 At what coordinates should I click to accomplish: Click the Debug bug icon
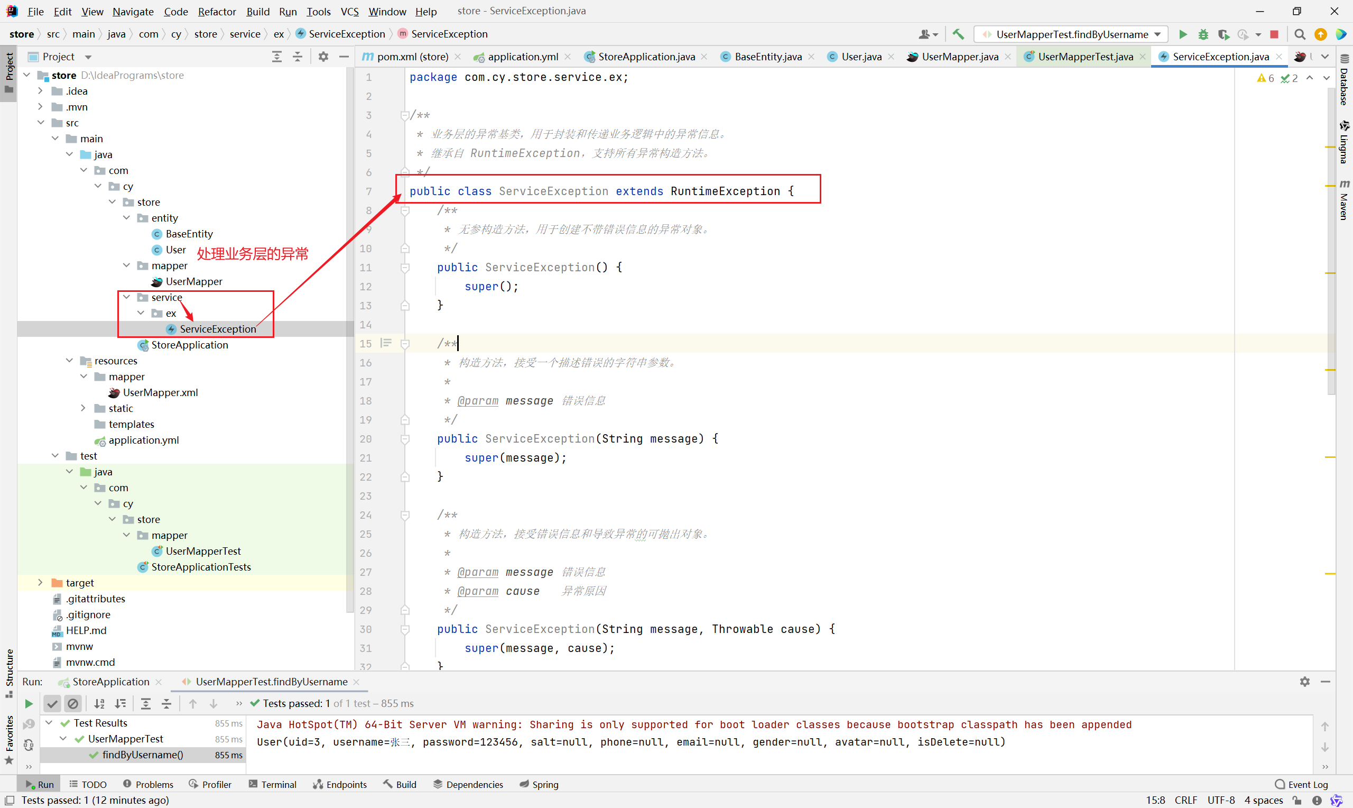click(1203, 34)
